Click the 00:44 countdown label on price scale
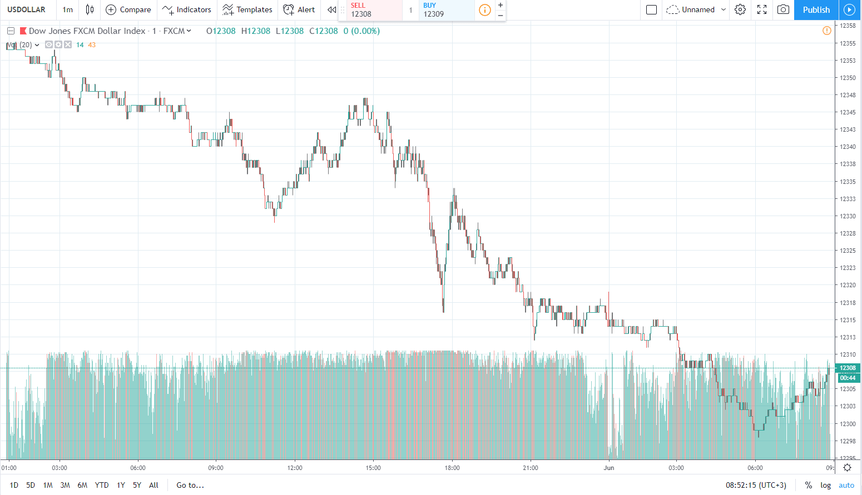The width and height of the screenshot is (862, 495). click(848, 378)
